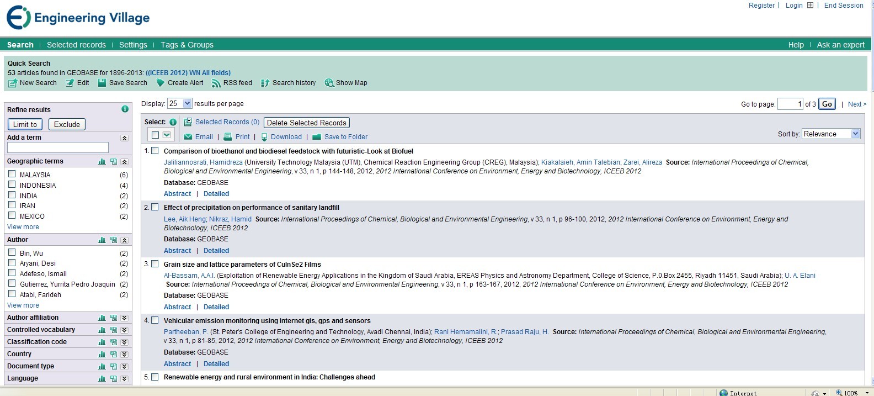Tick the checkbox for author Atabi, Farideh
Viewport: 874px width, 396px height.
click(12, 294)
